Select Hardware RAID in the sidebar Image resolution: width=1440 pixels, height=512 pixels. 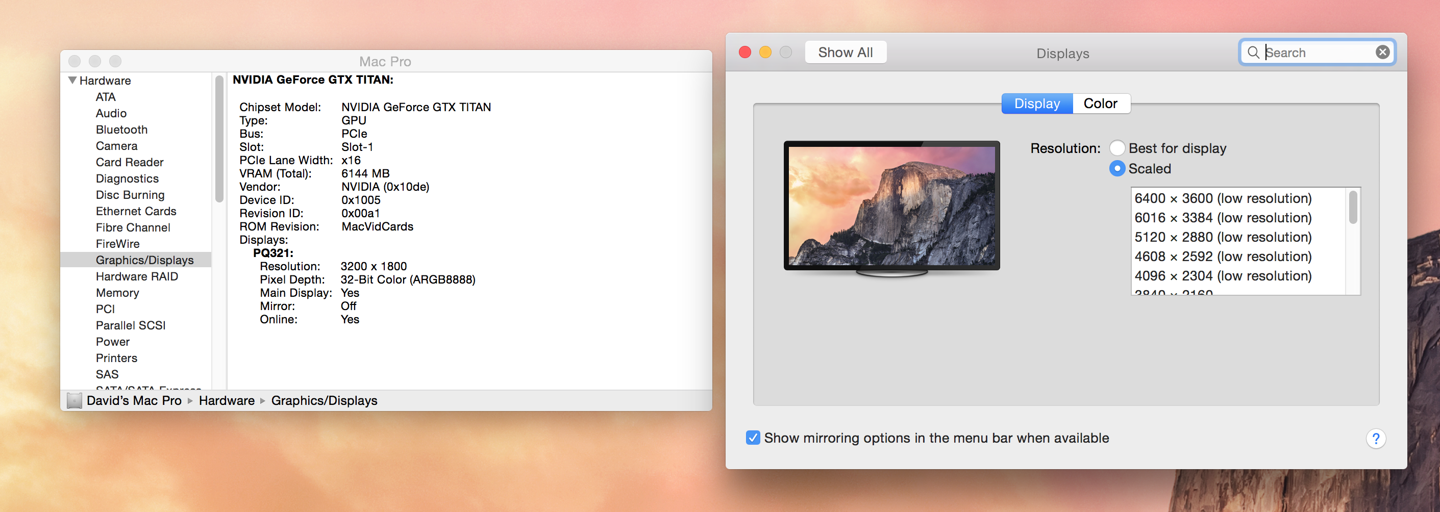(x=136, y=277)
